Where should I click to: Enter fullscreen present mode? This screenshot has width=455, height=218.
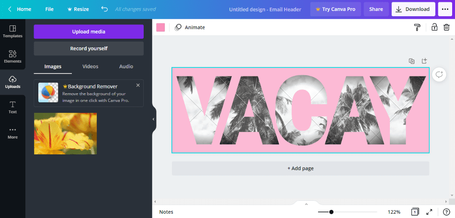(429, 212)
